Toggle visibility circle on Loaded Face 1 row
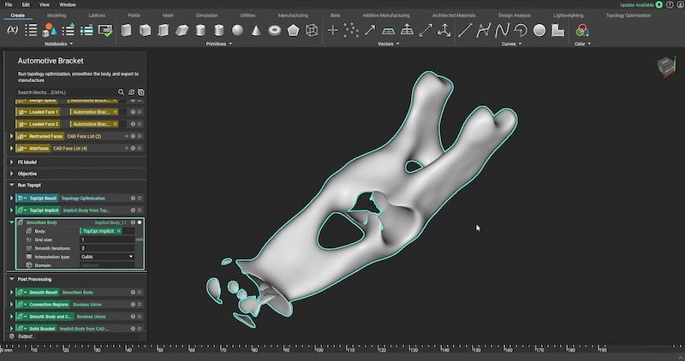Screen dimensions: 685x361 140,112
